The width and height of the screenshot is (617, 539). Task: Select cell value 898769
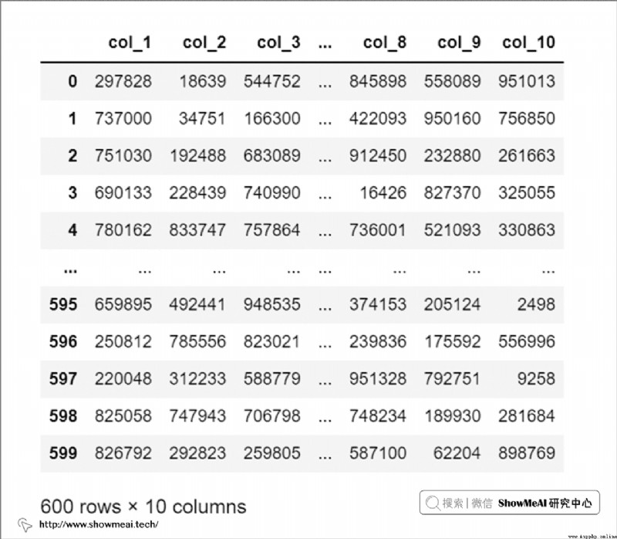tap(527, 453)
